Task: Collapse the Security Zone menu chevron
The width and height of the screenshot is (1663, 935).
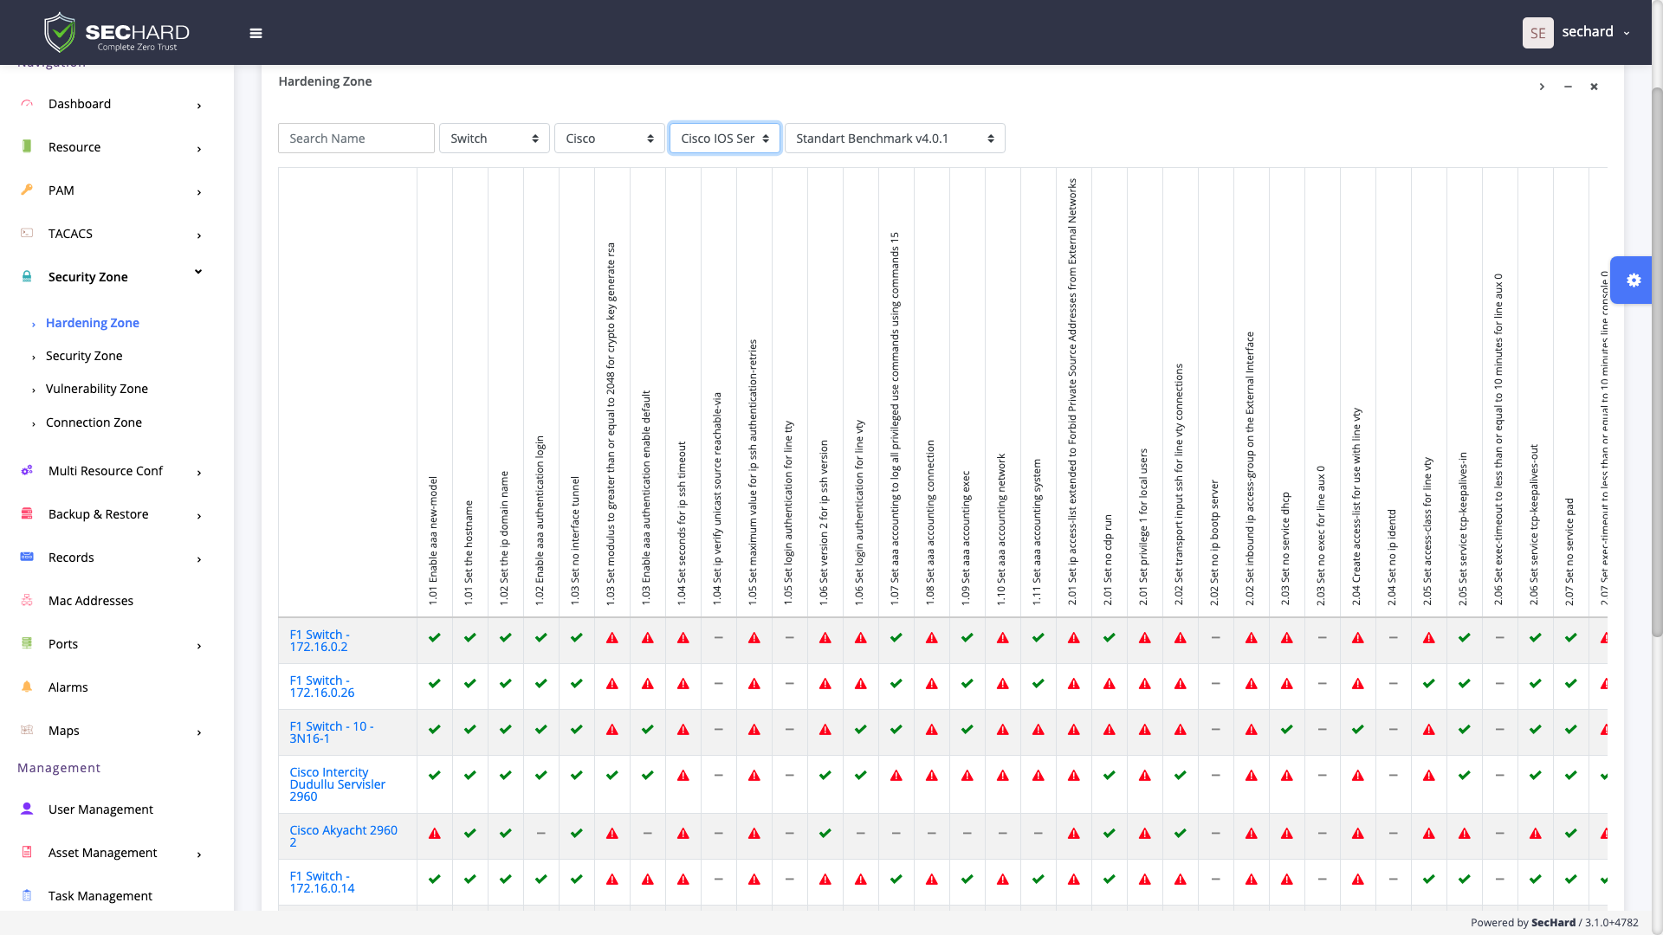Action: point(198,272)
